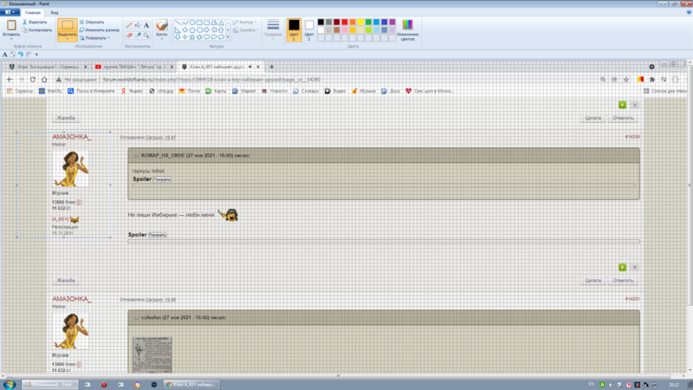
Task: Select the Magnifier zoom tool
Action: [146, 35]
